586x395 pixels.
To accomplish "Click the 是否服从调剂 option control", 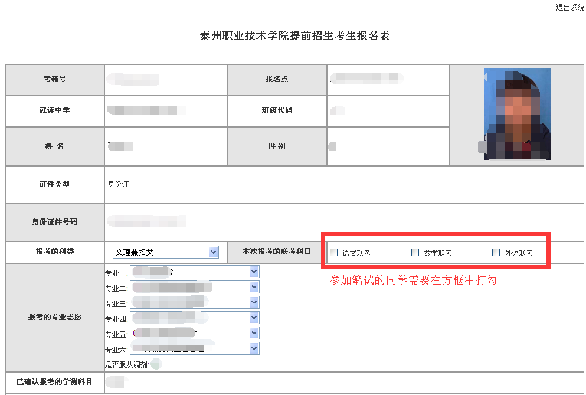I will [156, 364].
